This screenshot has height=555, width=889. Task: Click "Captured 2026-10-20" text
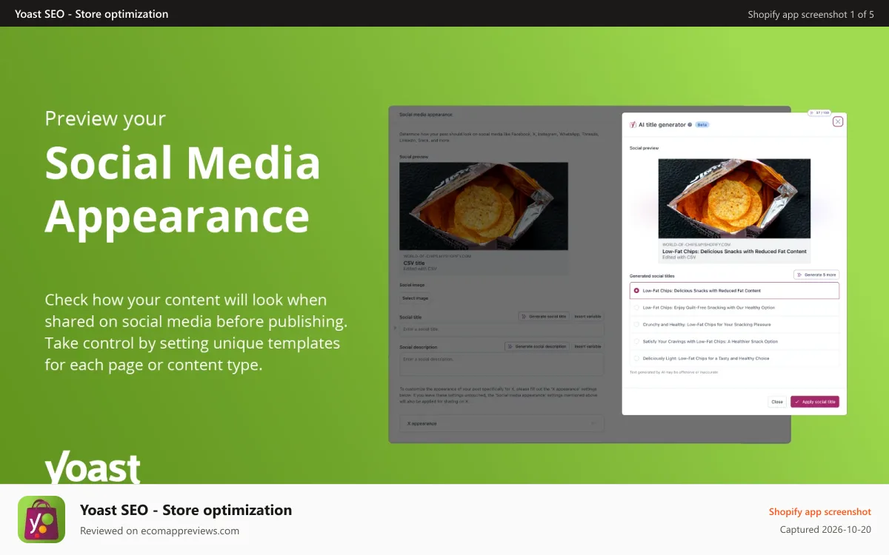tap(825, 530)
